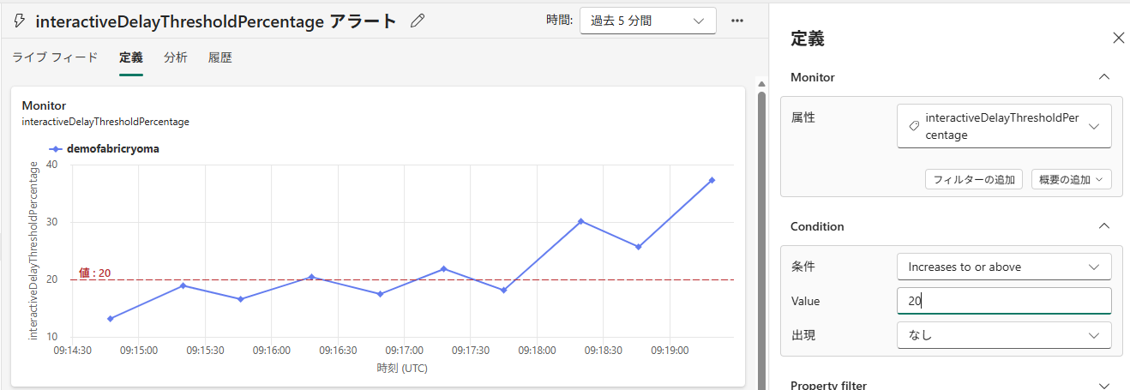
Task: Click the chart subtitle interactiveDelayThresholdPercentage
Action: (105, 122)
